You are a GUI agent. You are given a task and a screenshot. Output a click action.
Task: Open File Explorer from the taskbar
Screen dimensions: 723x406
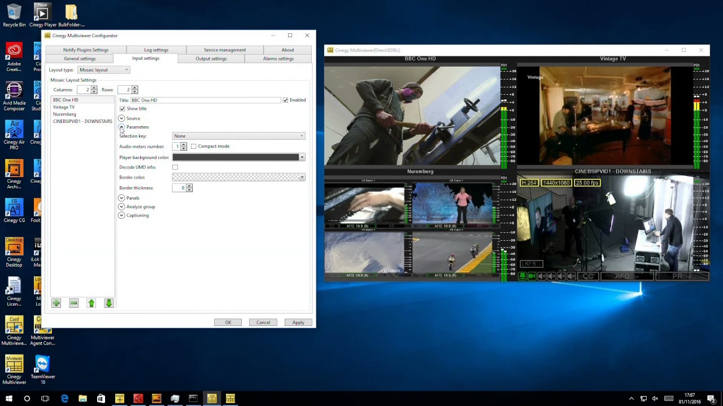click(82, 399)
